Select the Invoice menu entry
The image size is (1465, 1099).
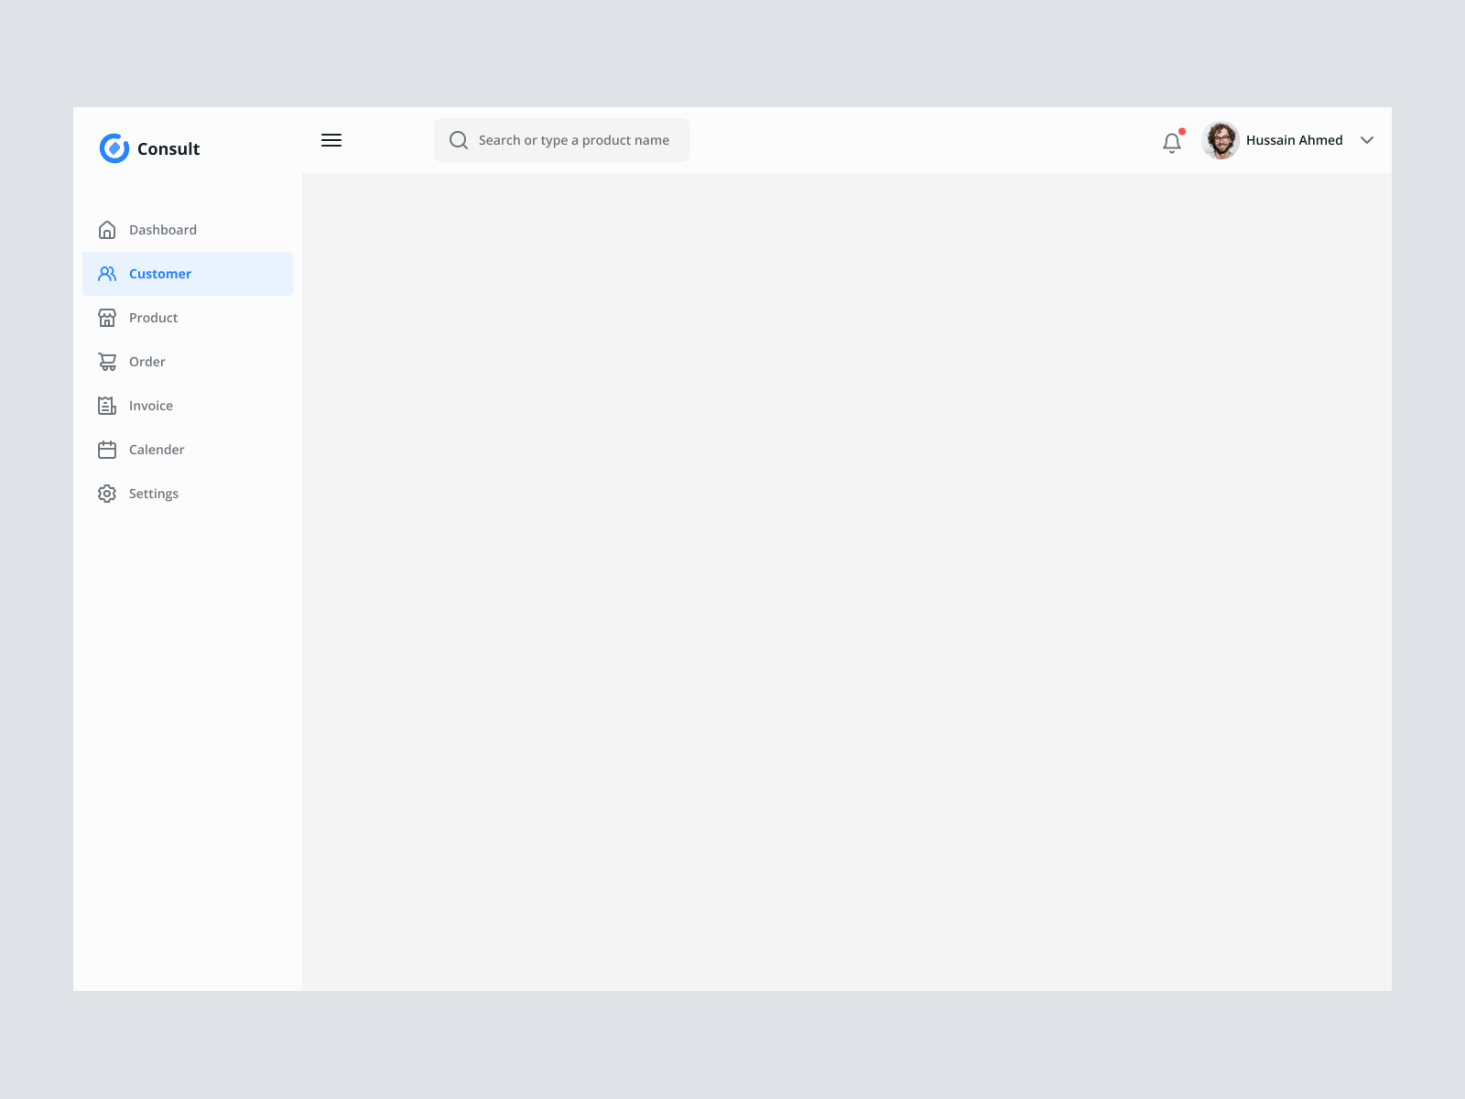coord(151,405)
